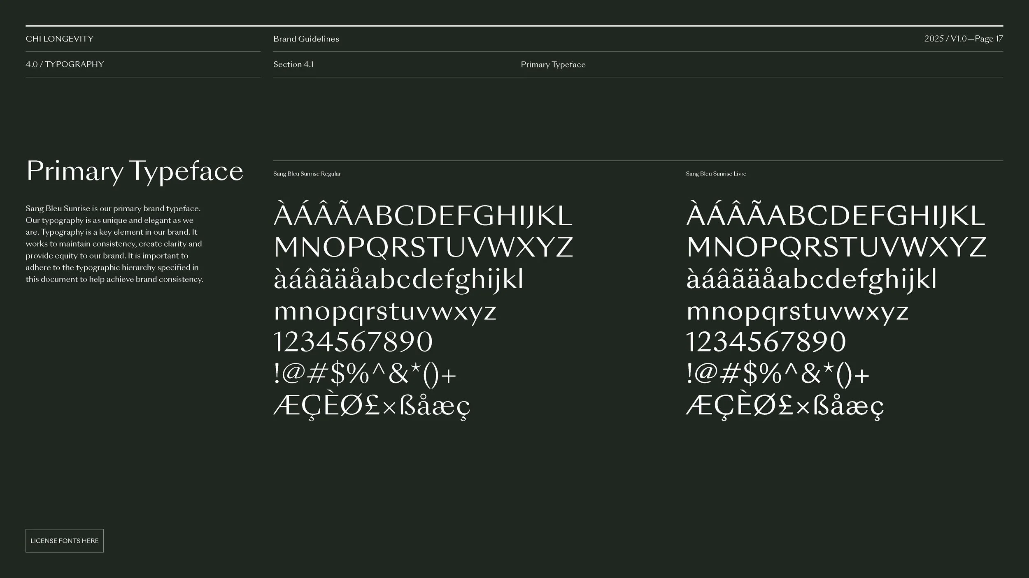1029x578 pixels.
Task: Click the Section 4.1 label
Action: [293, 64]
